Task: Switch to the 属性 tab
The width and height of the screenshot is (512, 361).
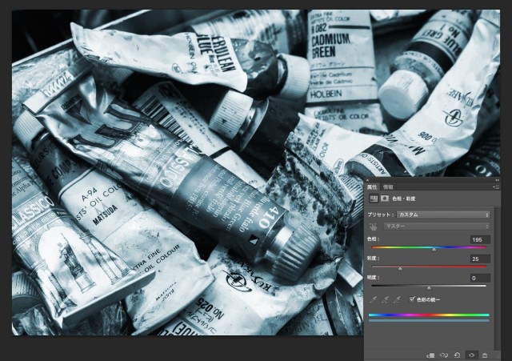Action: (x=372, y=187)
